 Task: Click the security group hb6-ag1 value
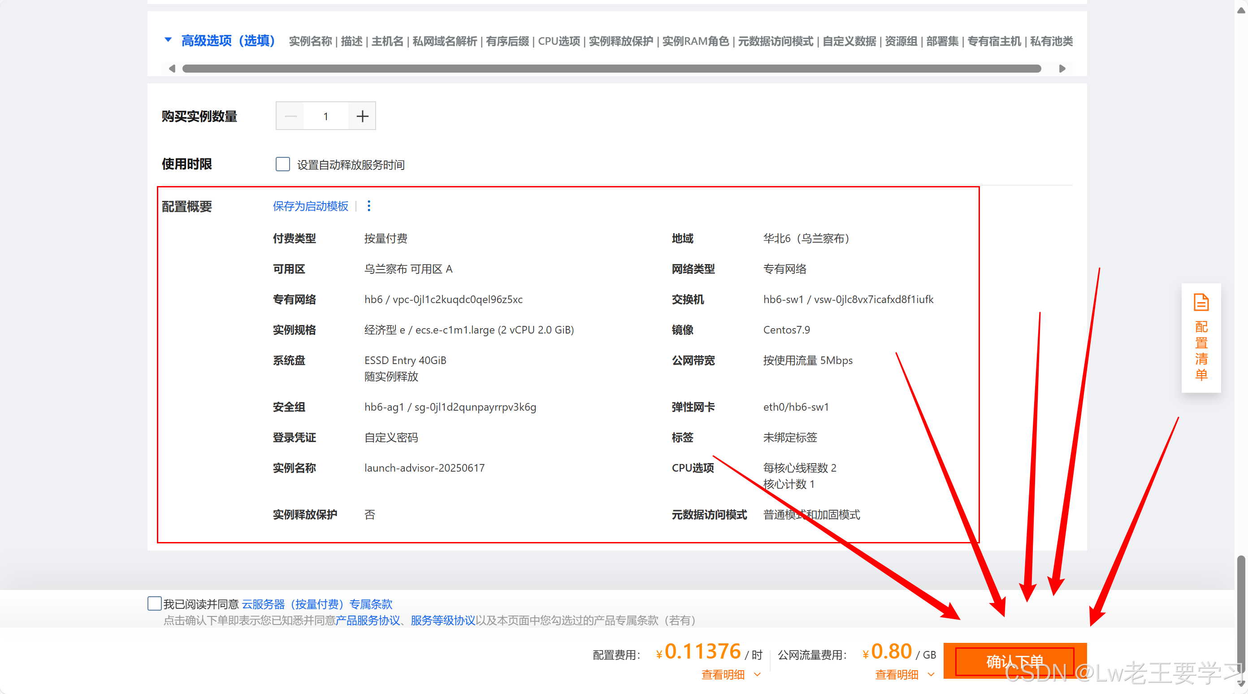pos(450,407)
